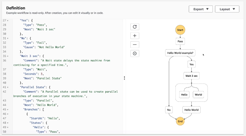Collapse the Branches fold arrow at line 45
The height and width of the screenshot is (136, 246).
8,110
